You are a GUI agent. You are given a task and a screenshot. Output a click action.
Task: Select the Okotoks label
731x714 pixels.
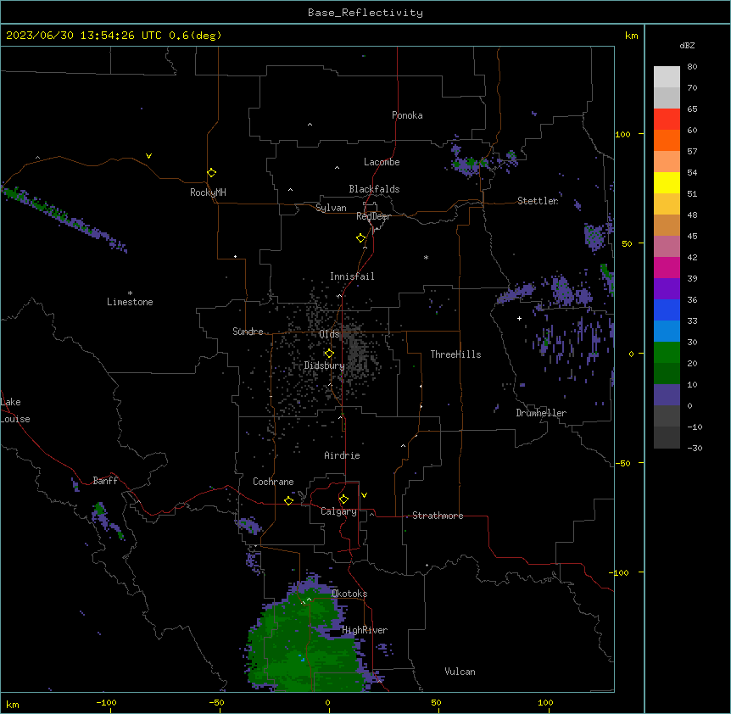pos(349,594)
